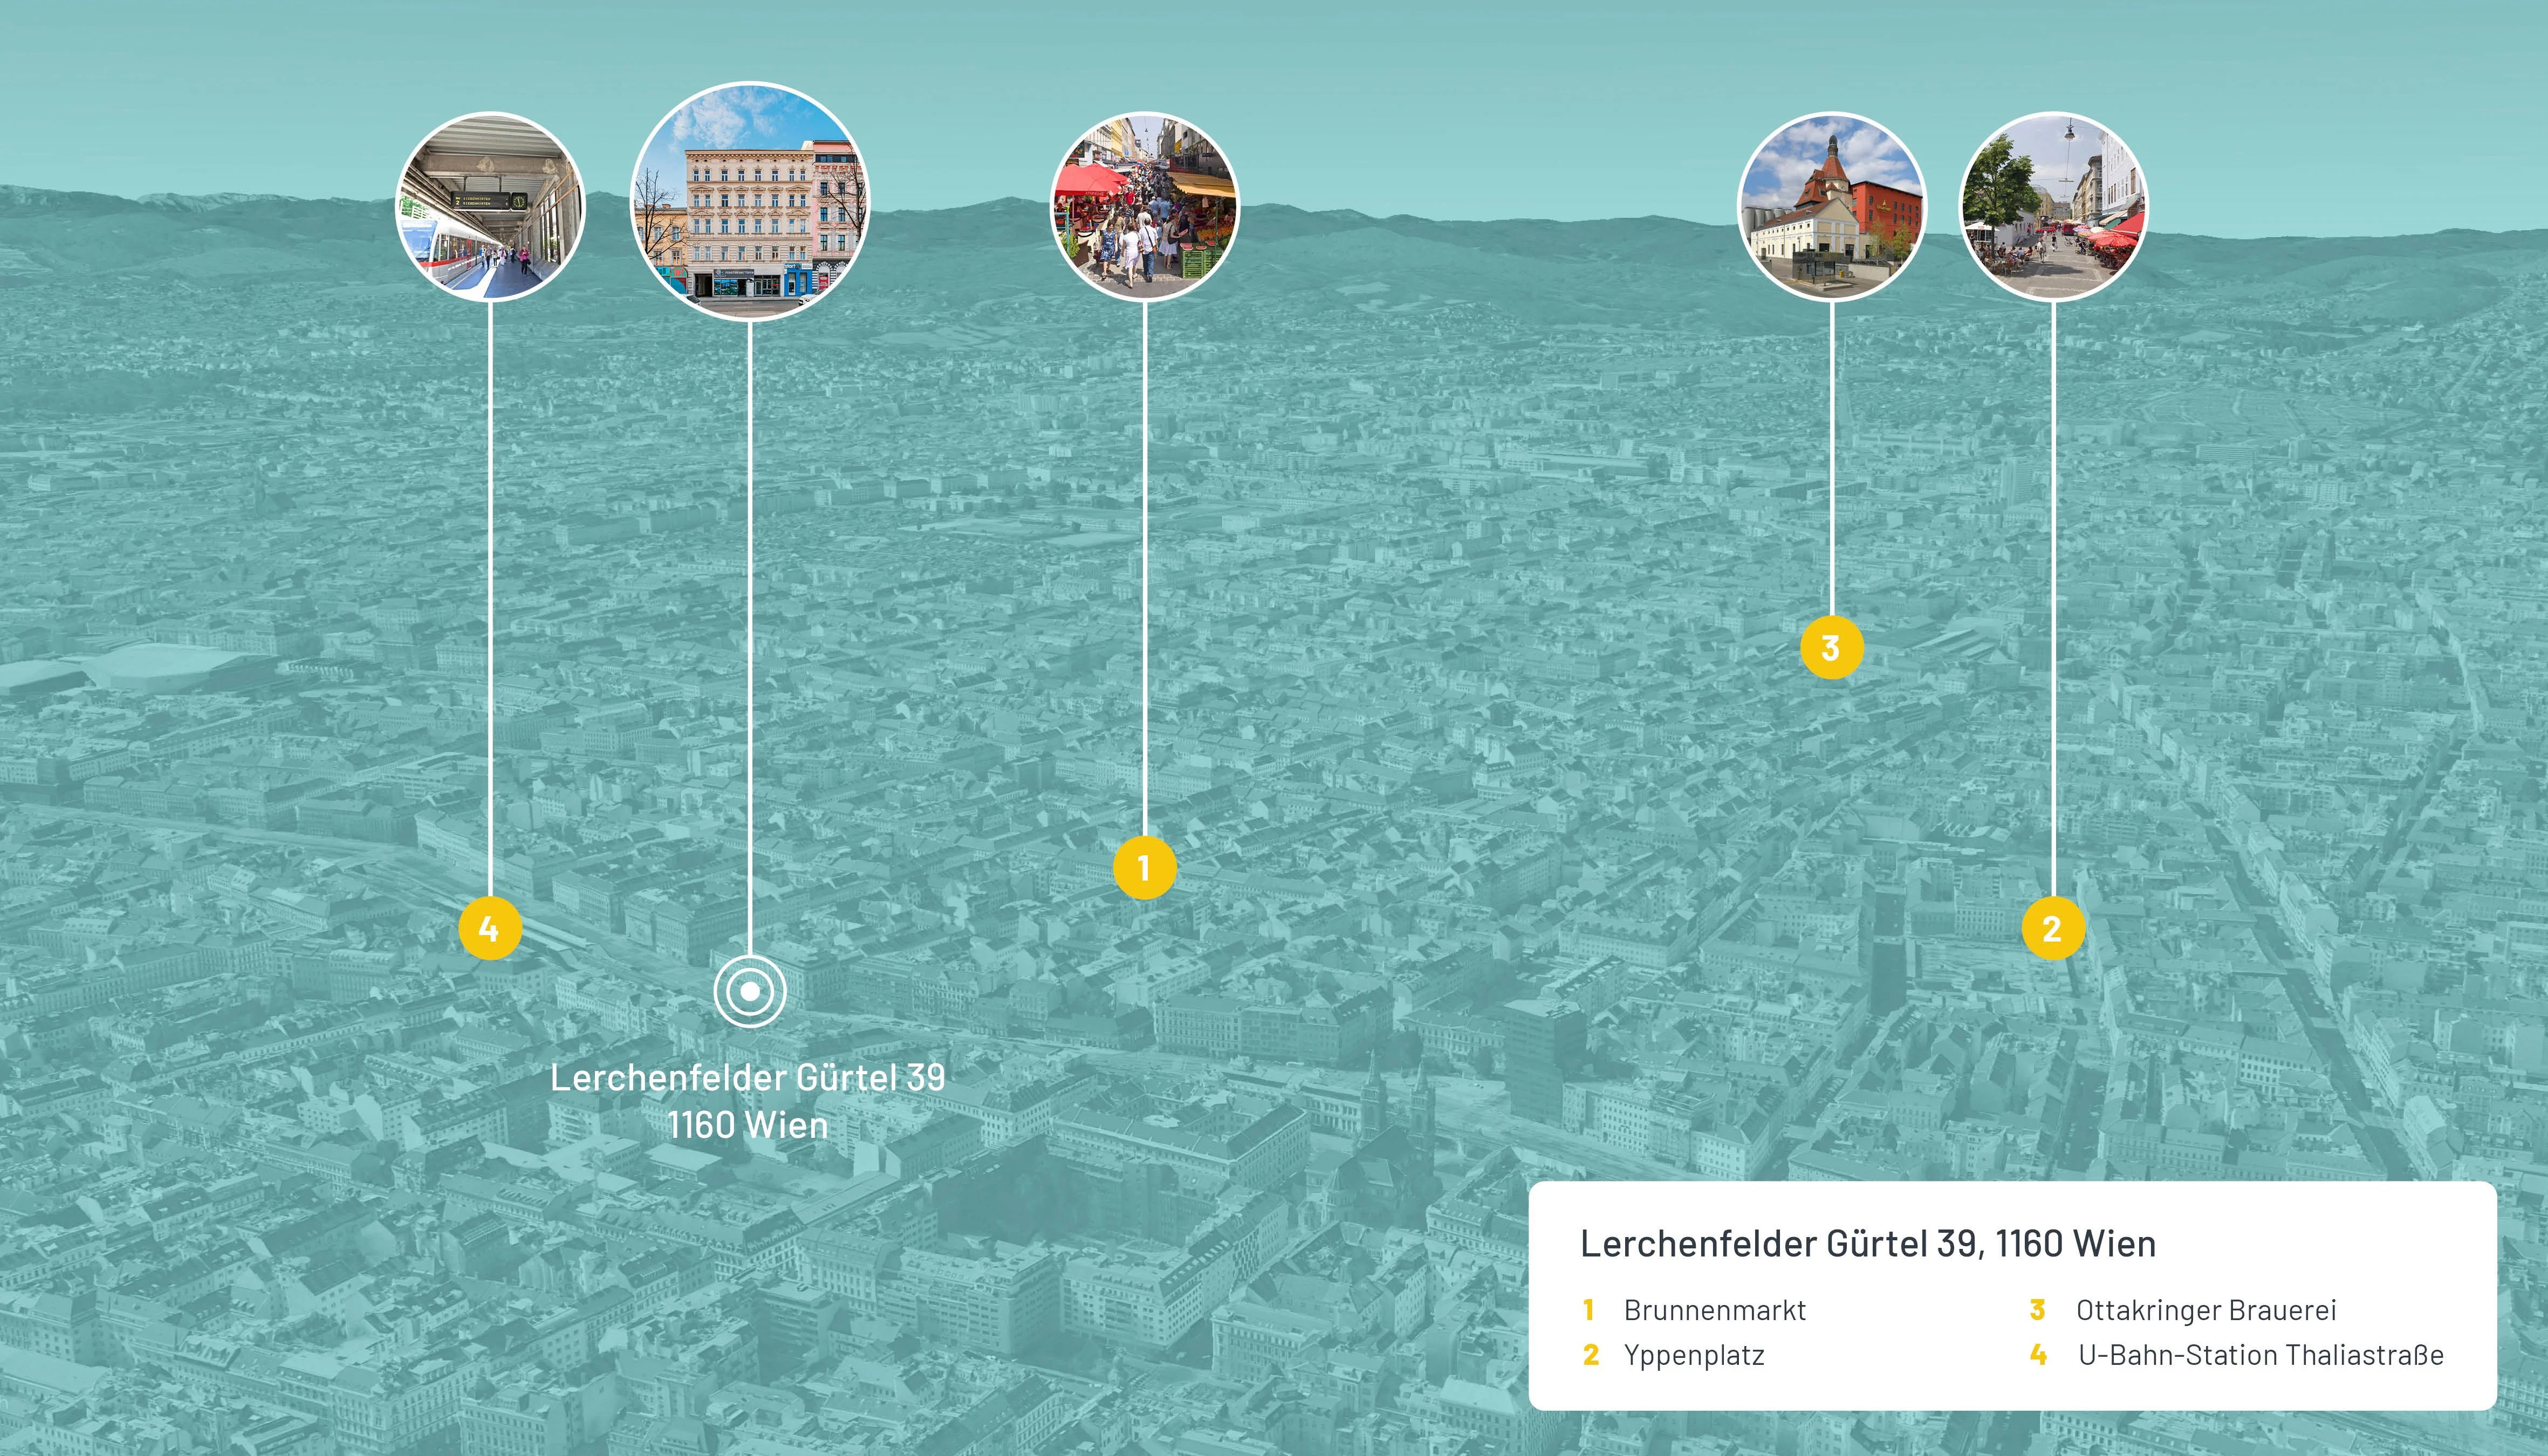
Task: Click the Ottakringer Brauerei legend entry
Action: pos(2205,1310)
